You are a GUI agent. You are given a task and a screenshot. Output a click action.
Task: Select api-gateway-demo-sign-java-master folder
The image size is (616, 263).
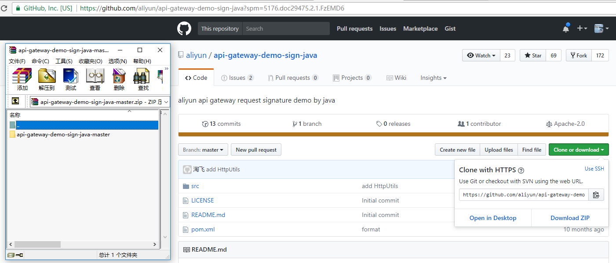[x=59, y=135]
